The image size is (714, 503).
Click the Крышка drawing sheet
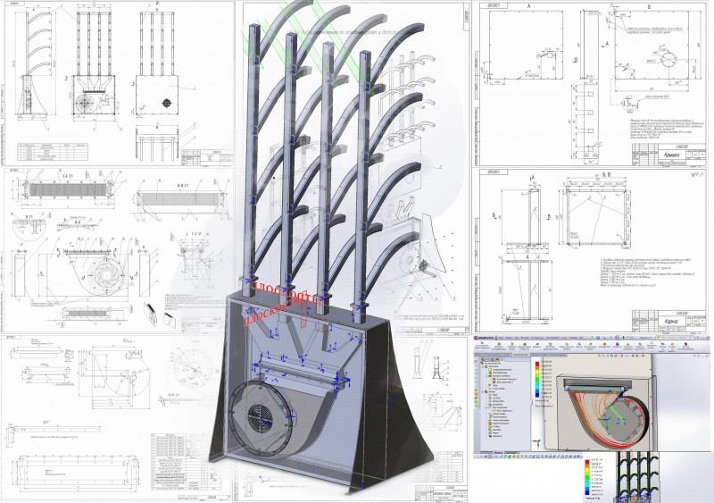[x=589, y=83]
